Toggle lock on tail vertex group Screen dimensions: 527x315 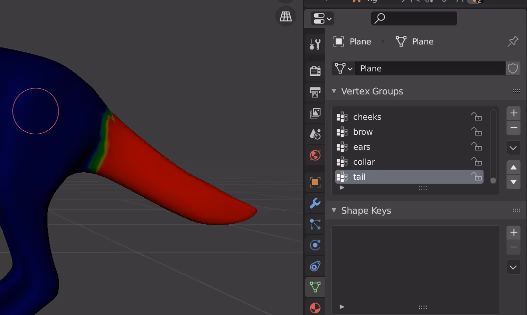pos(477,177)
